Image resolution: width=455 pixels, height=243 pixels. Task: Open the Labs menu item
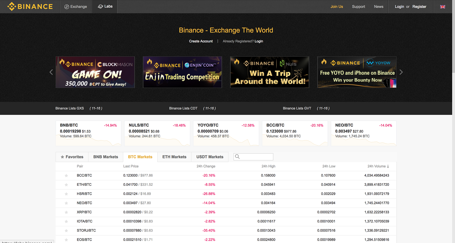click(x=105, y=6)
